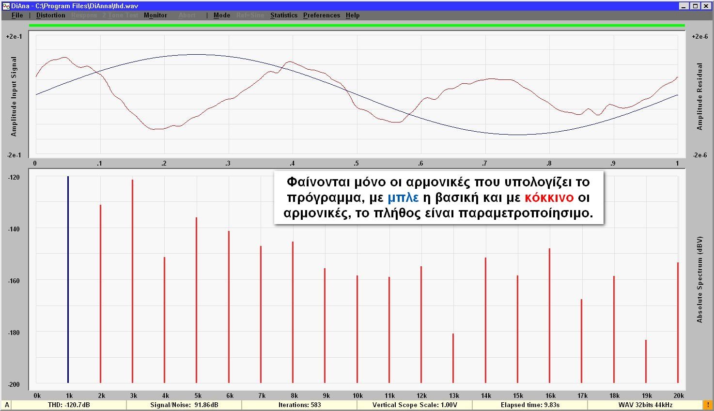Click the orange warning icon in status bar
The image size is (714, 411).
click(x=707, y=405)
